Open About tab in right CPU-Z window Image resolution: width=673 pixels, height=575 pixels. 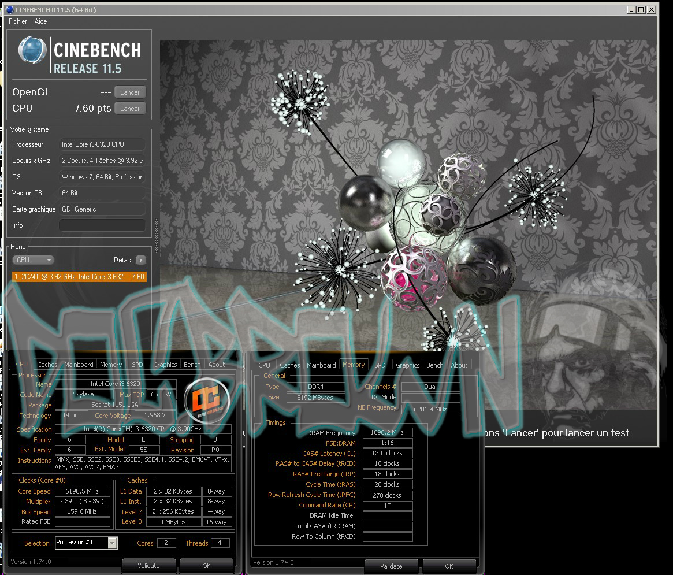coord(459,365)
